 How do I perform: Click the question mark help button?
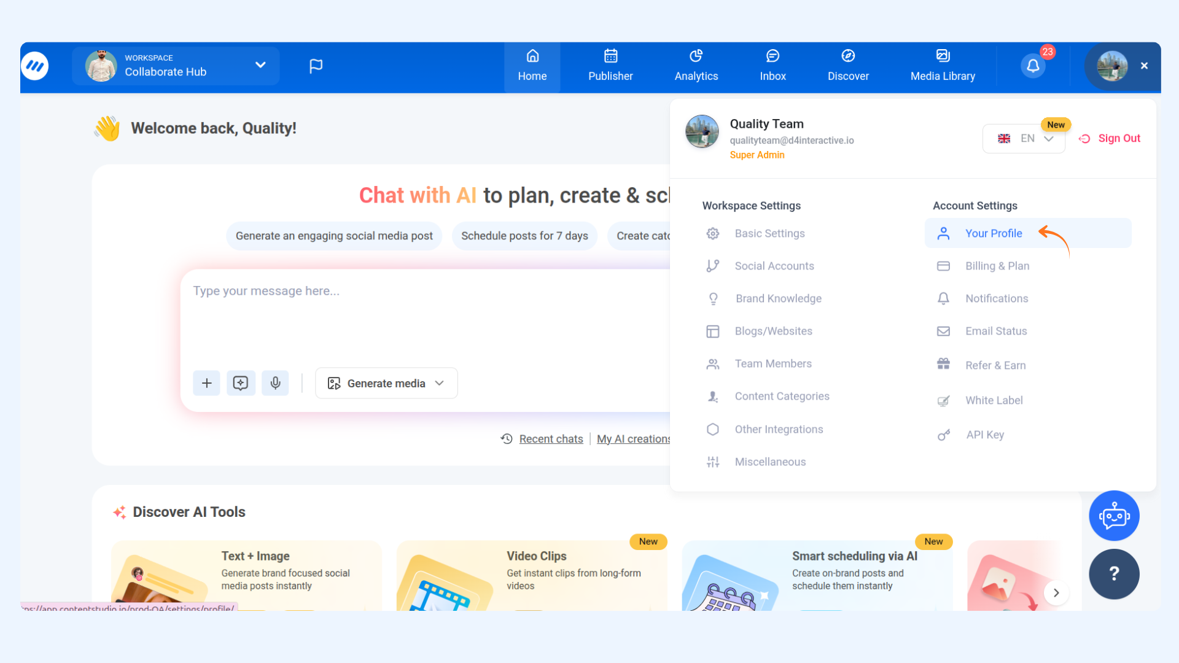pyautogui.click(x=1114, y=574)
